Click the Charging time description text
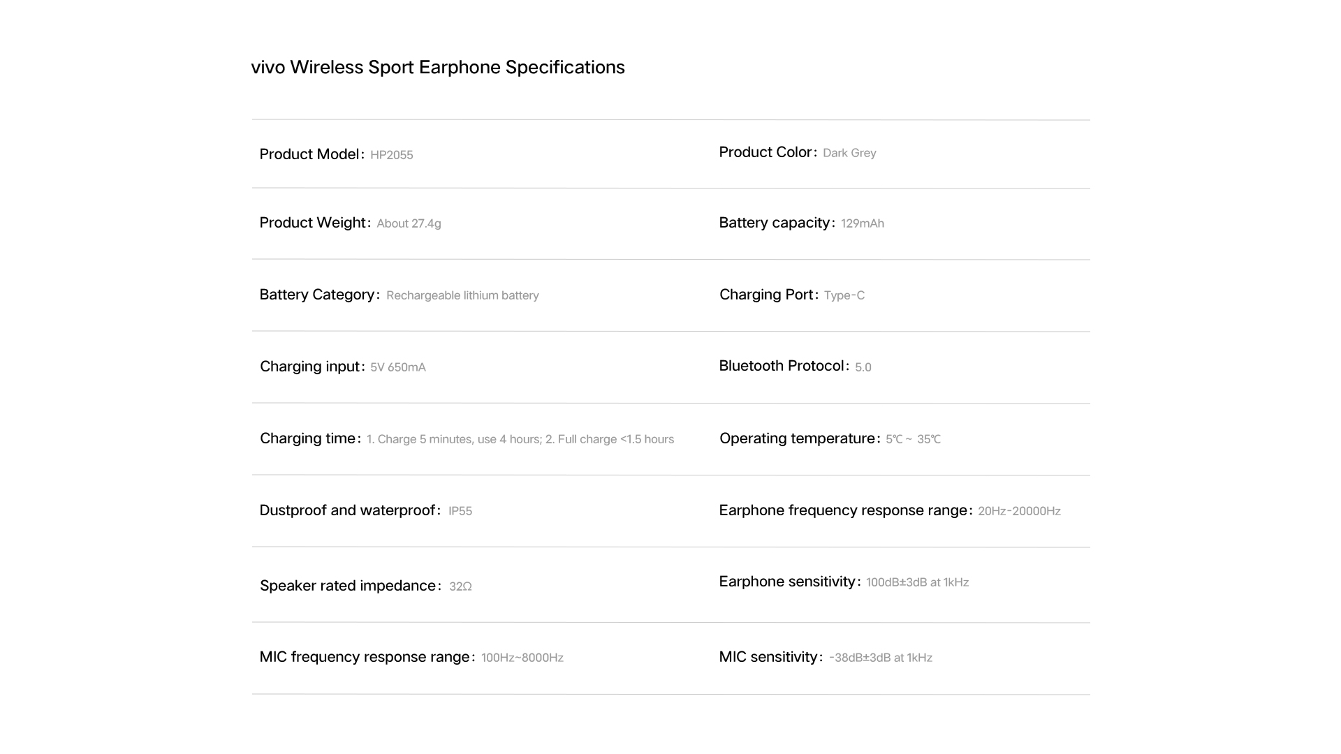This screenshot has height=754, width=1341. [520, 439]
